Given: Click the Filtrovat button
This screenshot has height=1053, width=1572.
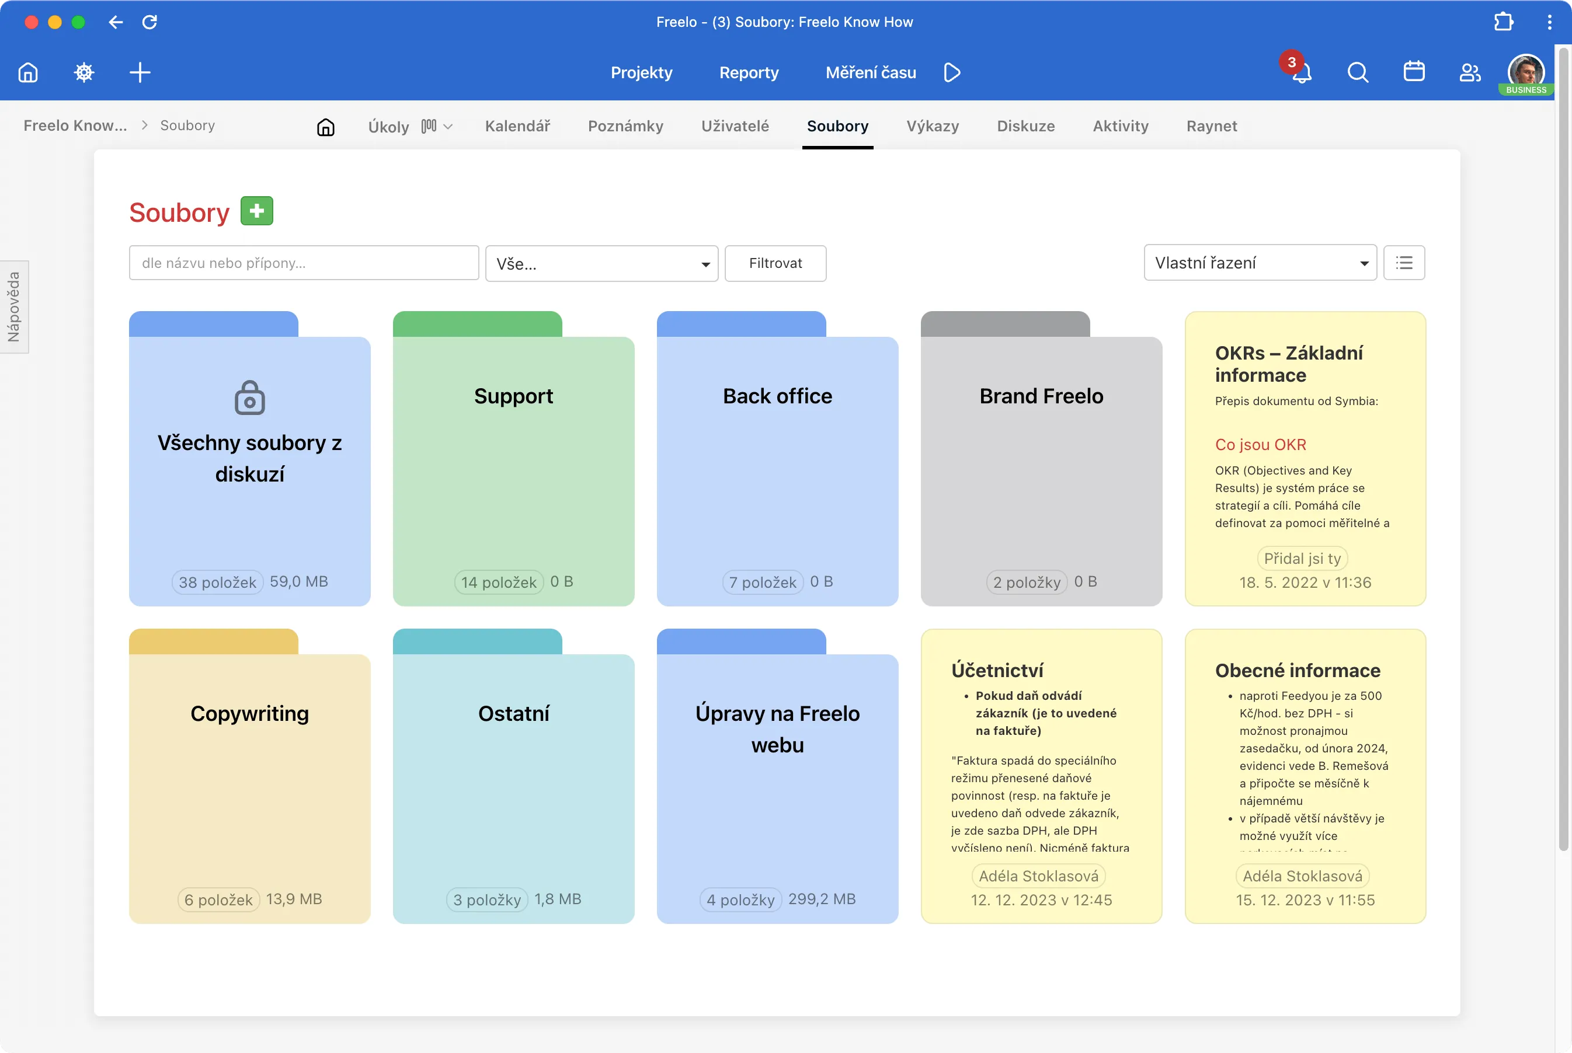Looking at the screenshot, I should (775, 263).
